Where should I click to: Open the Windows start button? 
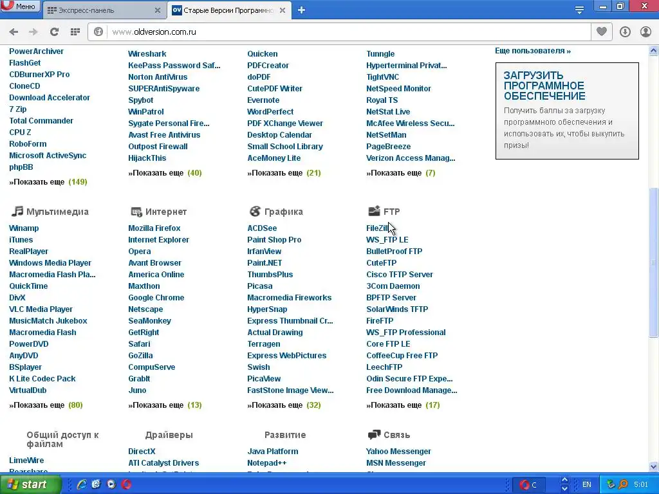coord(30,484)
